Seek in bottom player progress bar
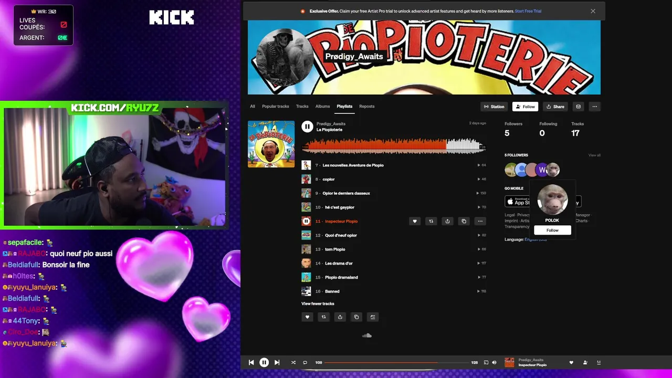This screenshot has height=378, width=672. pyautogui.click(x=396, y=362)
